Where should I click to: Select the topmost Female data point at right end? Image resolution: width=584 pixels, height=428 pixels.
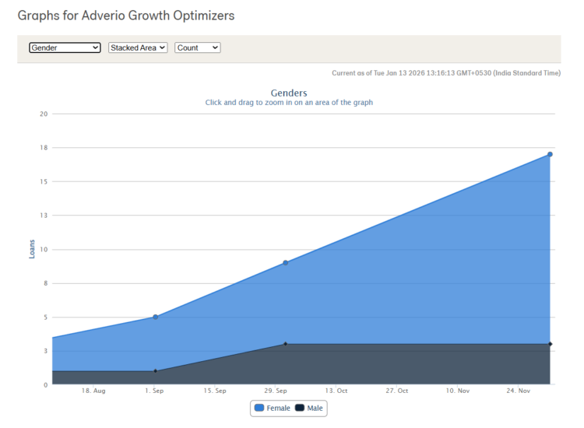point(550,154)
